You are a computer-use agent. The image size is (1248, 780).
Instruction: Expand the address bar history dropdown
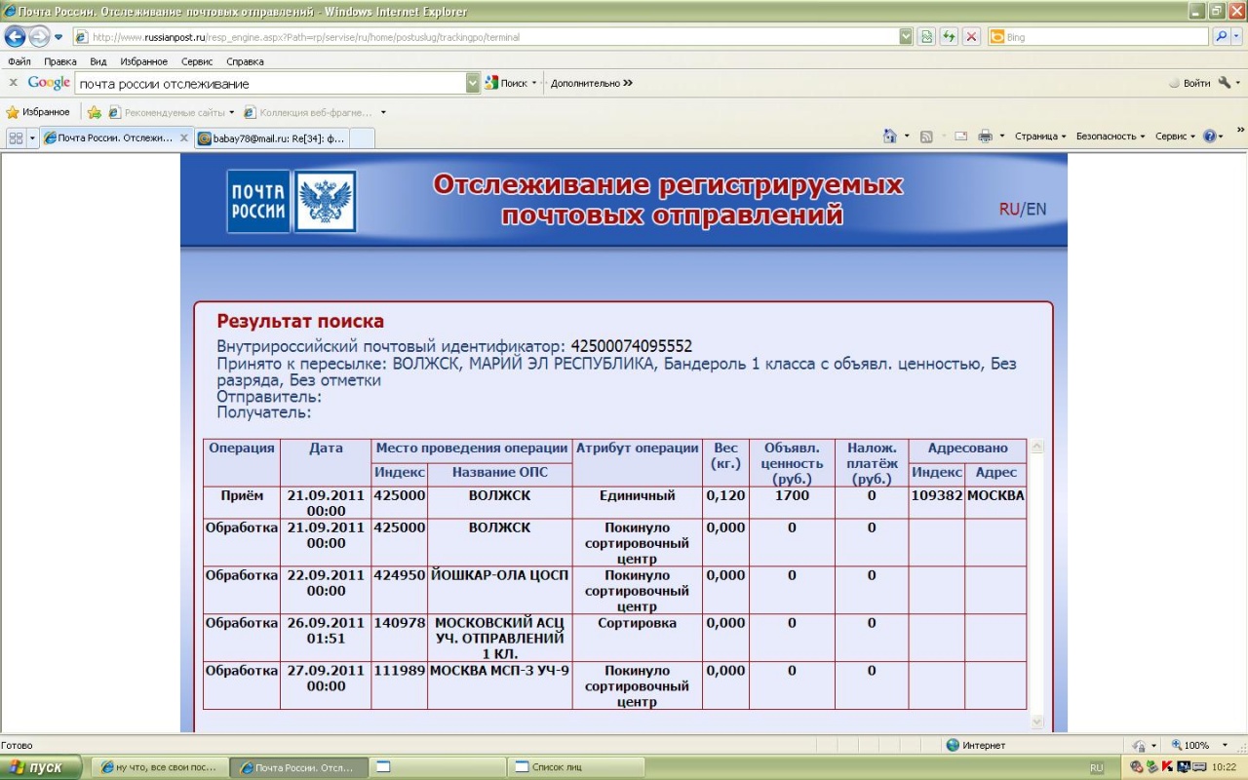906,37
